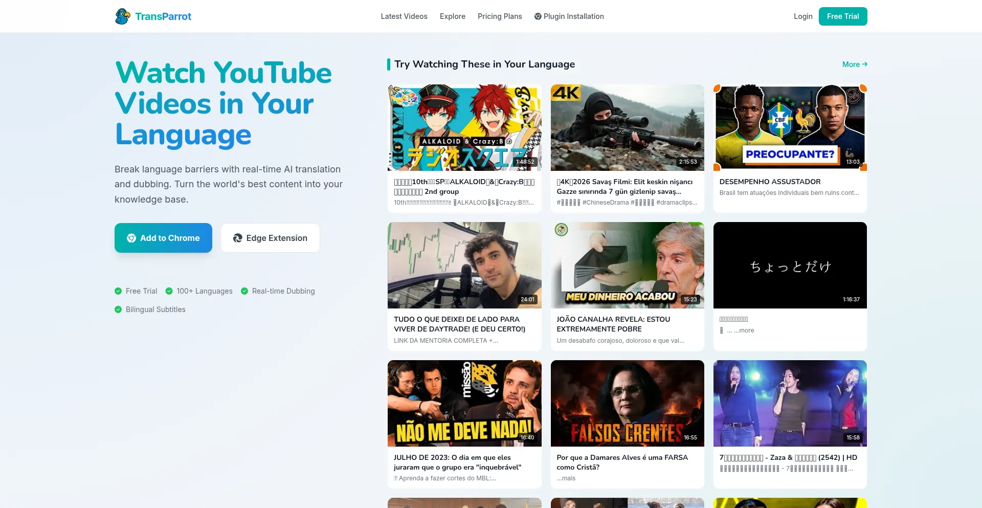Click the Watch YouTube Videos headline

click(x=224, y=103)
